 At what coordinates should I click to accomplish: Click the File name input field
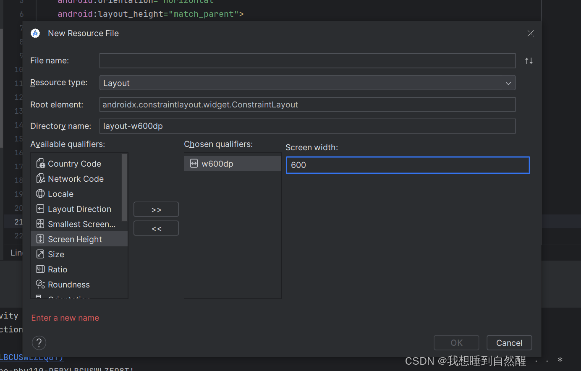tap(307, 60)
